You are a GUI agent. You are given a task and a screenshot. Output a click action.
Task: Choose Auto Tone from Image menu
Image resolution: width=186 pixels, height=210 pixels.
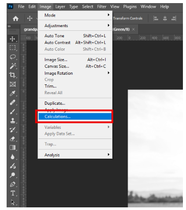(75, 36)
